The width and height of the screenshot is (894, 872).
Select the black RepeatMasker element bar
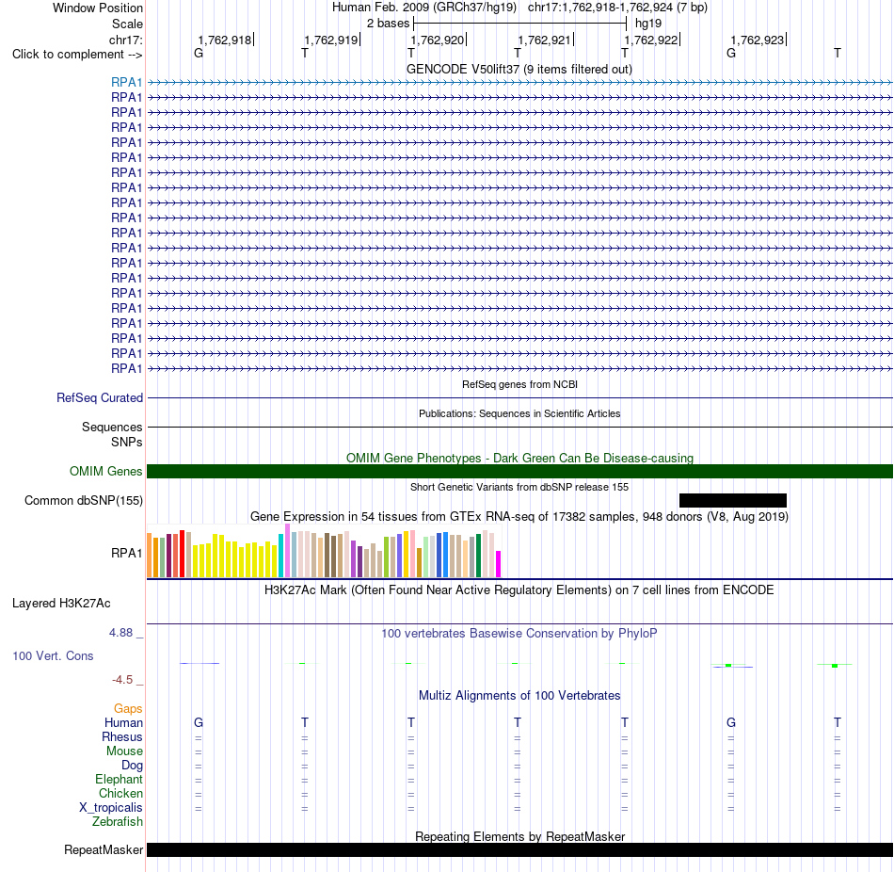coord(519,849)
